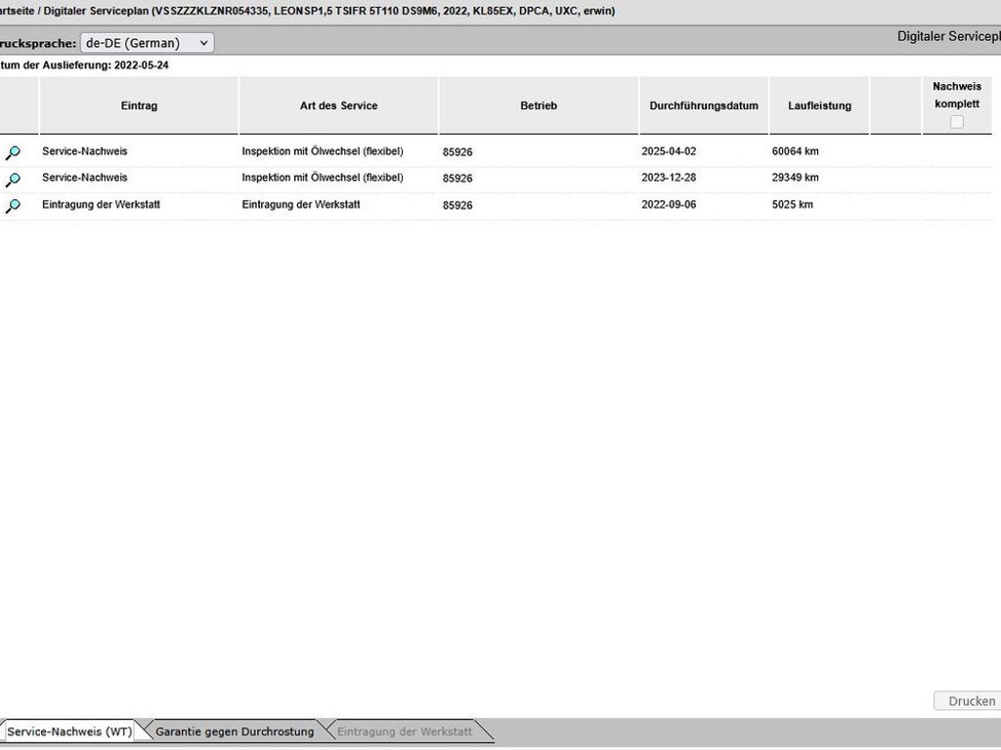Tick the Nachweis komplett checkbox
1001x750 pixels.
click(x=956, y=122)
